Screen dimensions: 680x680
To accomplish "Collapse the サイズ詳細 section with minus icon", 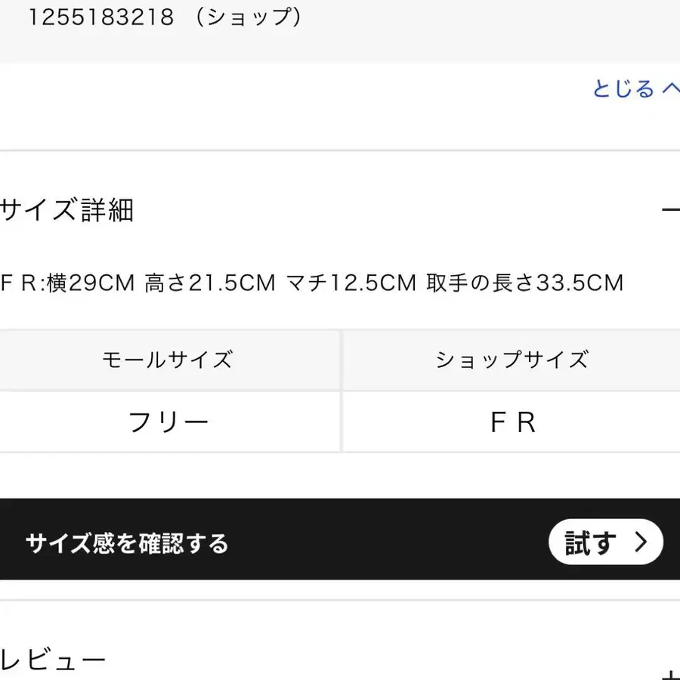I will 670,210.
